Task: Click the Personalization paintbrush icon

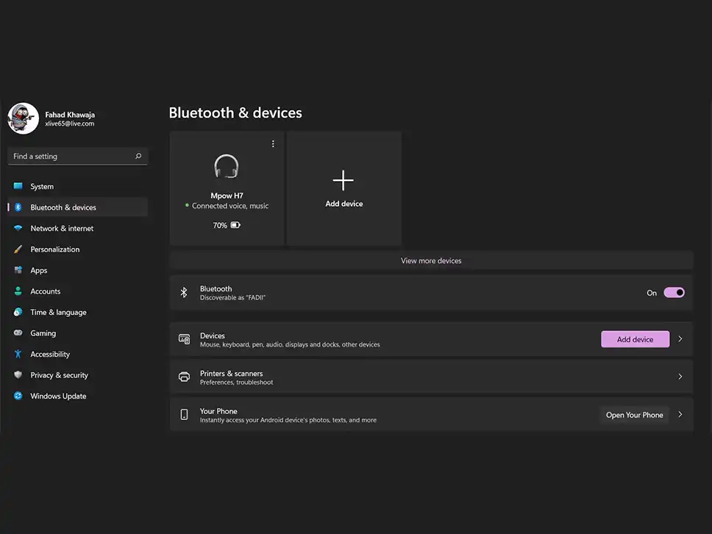Action: (18, 249)
